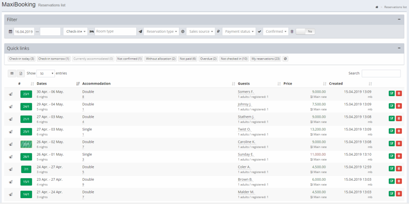This screenshot has height=204, width=409.
Task: Click the table columns view icon
Action: pos(12,74)
